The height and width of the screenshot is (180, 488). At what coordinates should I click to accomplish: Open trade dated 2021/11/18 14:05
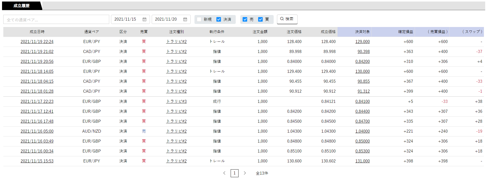click(37, 71)
